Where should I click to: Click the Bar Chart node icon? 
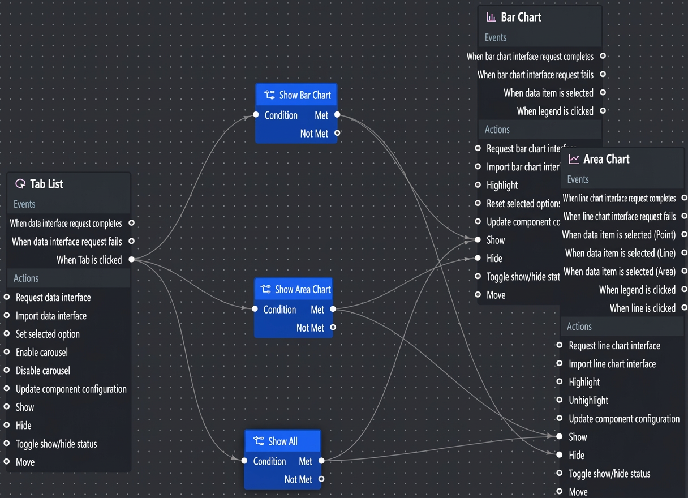coord(491,18)
